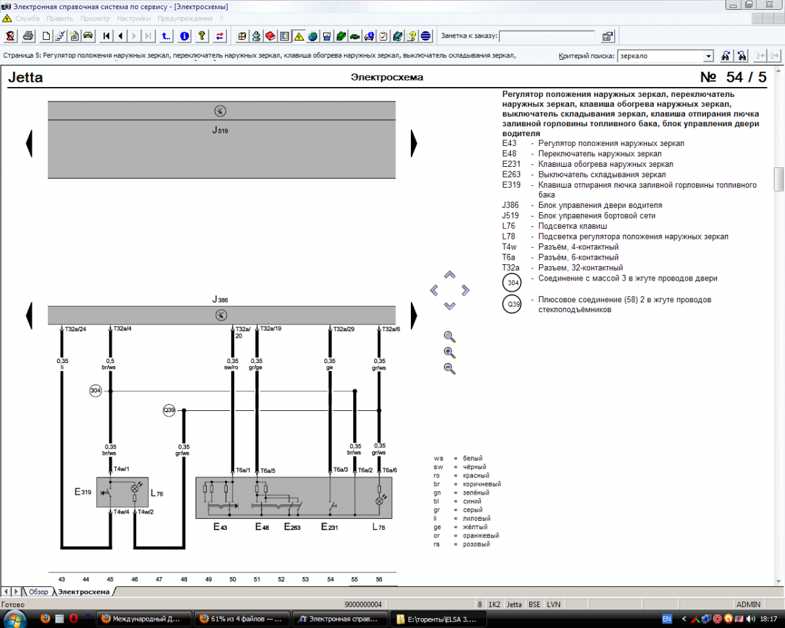Click the zoom out magnifier with minus
The height and width of the screenshot is (628, 785).
pos(449,368)
